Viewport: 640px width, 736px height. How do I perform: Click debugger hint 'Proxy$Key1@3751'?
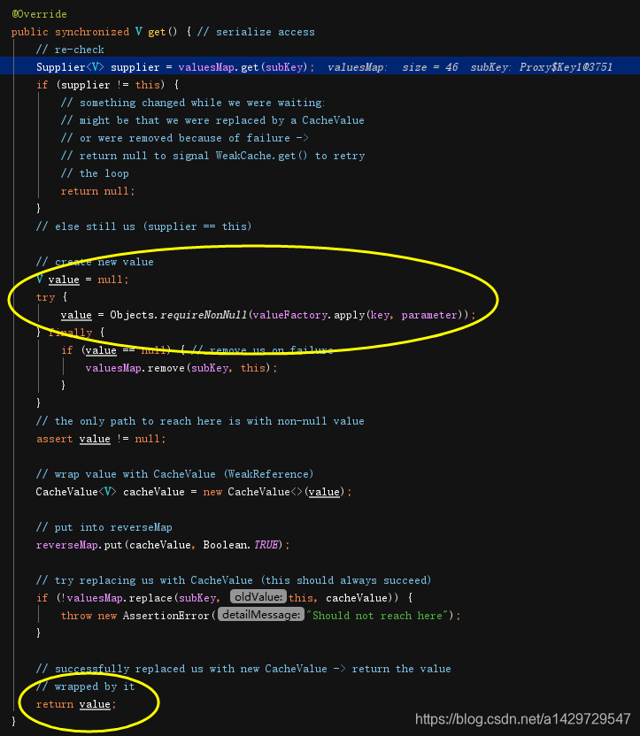tap(566, 67)
